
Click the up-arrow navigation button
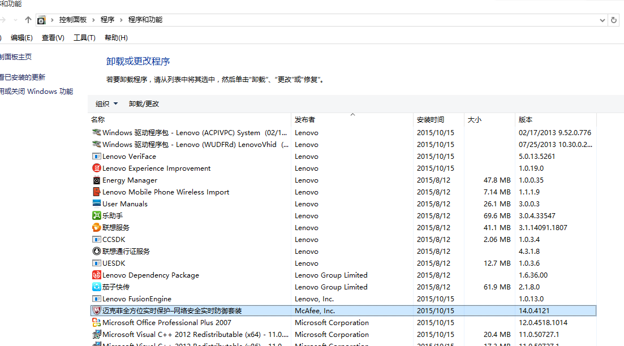click(x=28, y=20)
